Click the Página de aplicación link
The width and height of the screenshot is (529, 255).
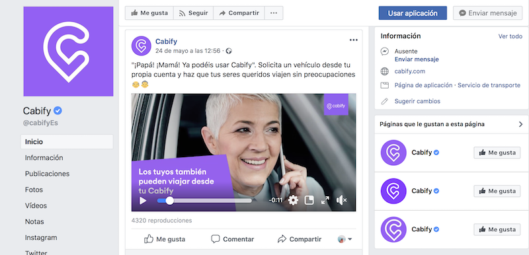423,85
